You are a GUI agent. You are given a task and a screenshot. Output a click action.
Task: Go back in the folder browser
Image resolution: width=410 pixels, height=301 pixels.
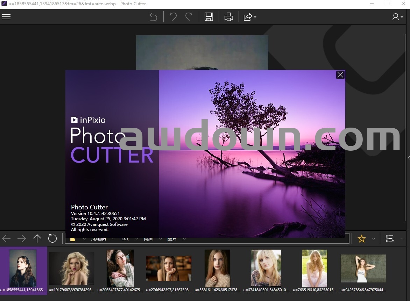7,239
